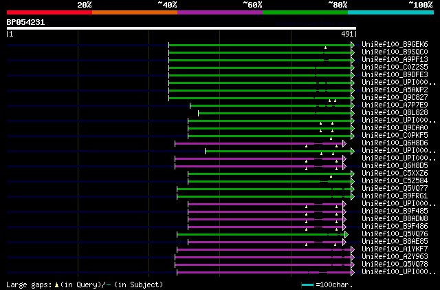Click the green alignment bar of A9PF13

pyautogui.click(x=260, y=60)
